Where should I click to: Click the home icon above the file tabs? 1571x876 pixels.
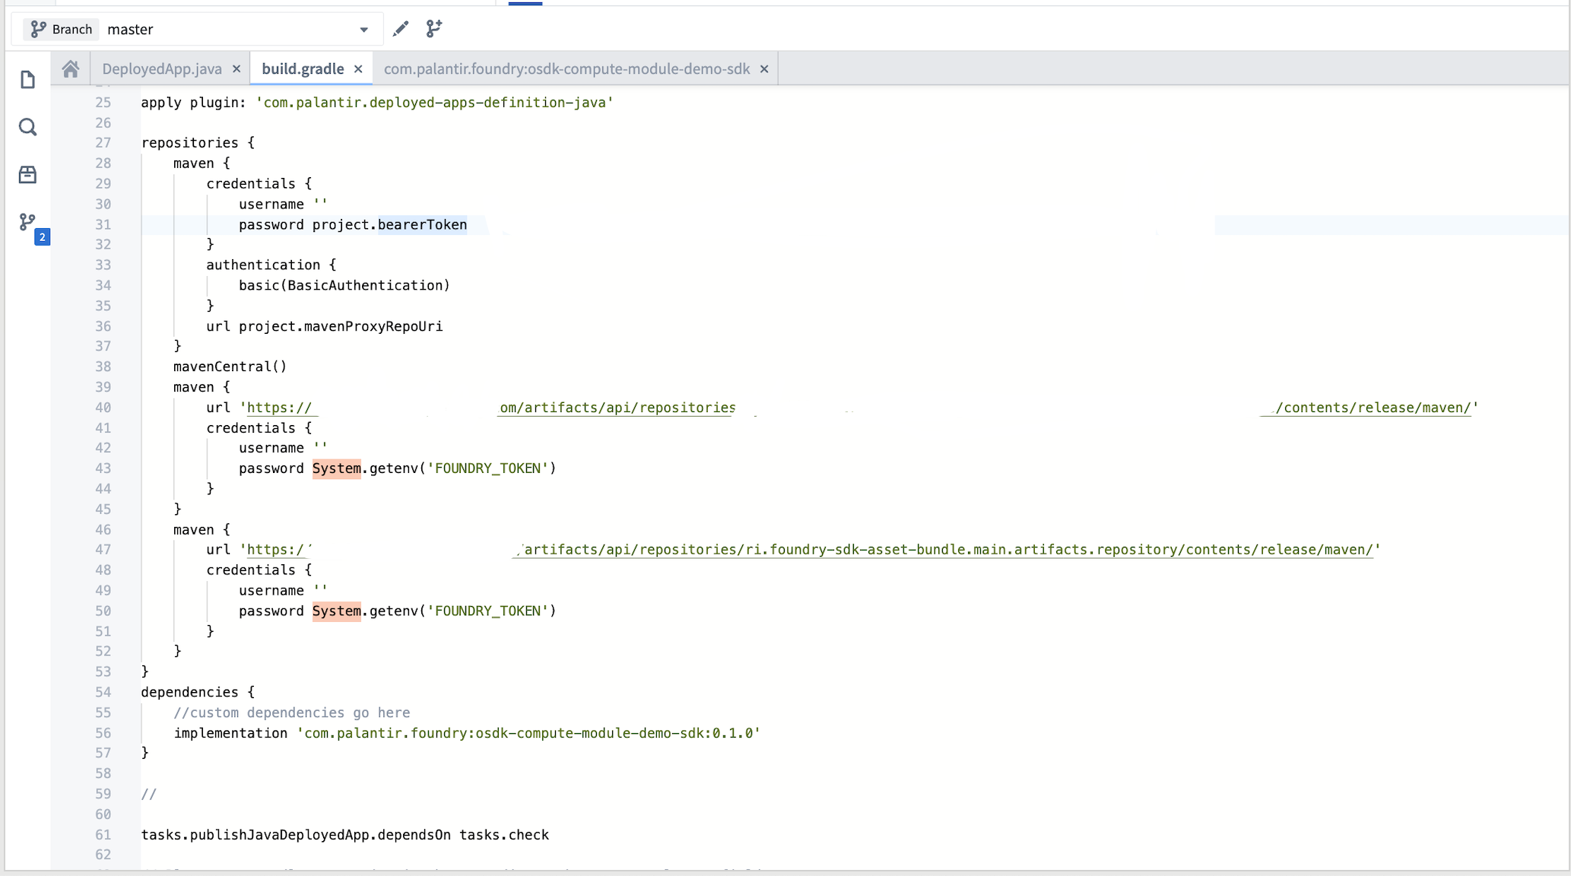pos(71,68)
